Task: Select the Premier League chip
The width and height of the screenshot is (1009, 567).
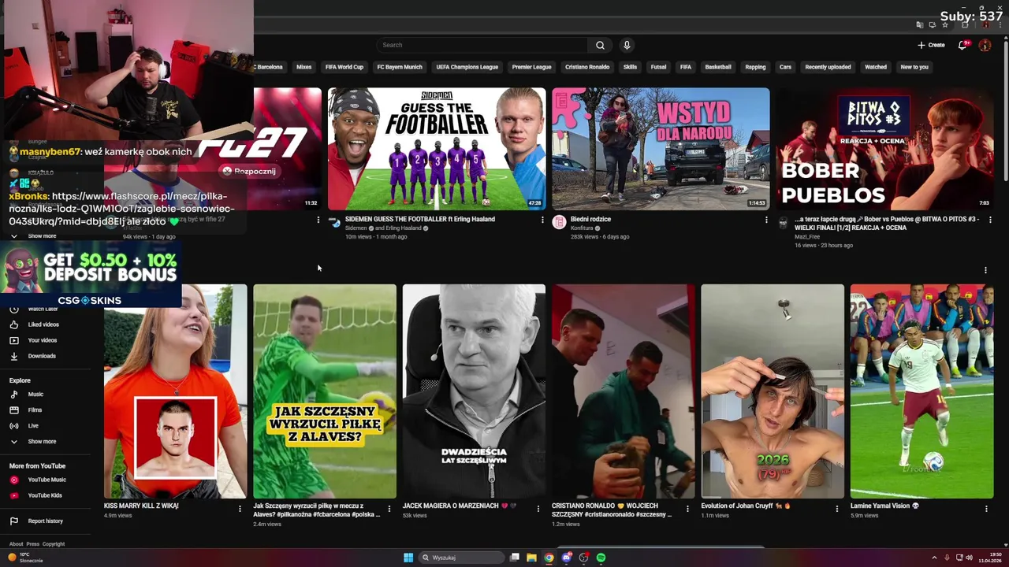Action: pos(531,67)
